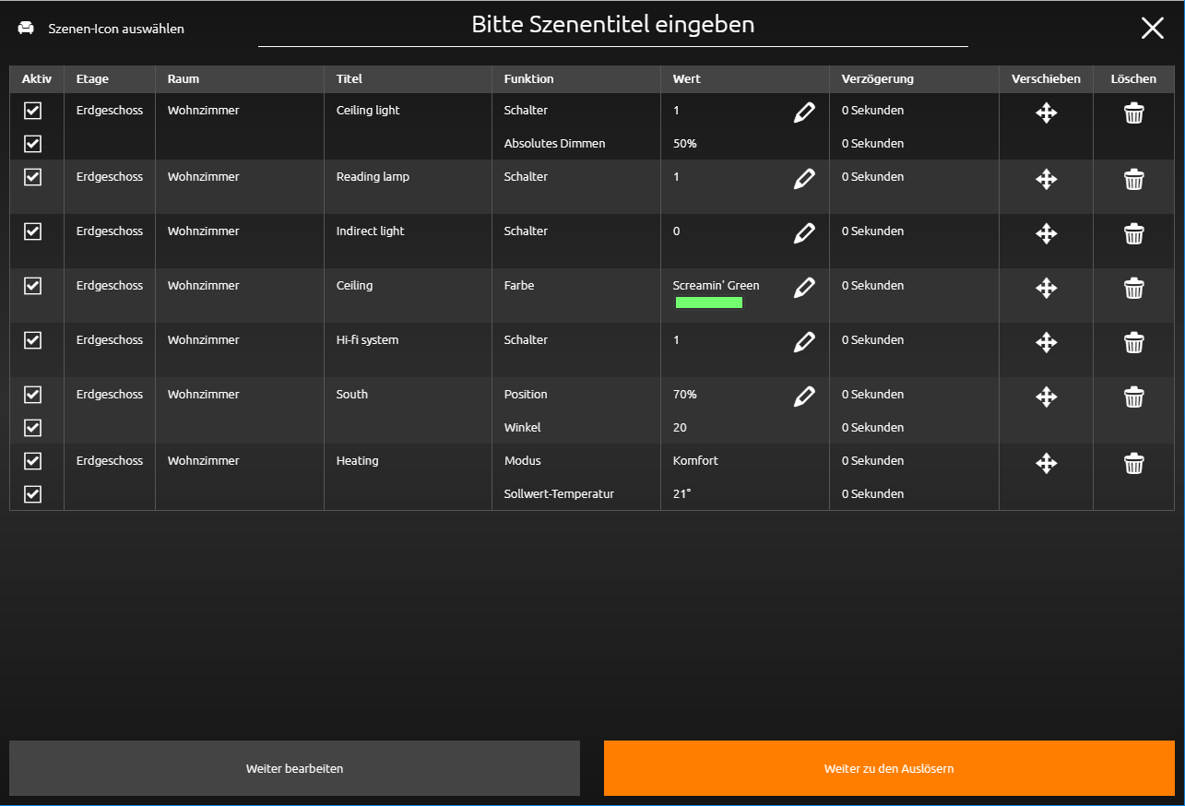Open scene icon selection sofa icon
This screenshot has height=806, width=1185.
point(26,28)
